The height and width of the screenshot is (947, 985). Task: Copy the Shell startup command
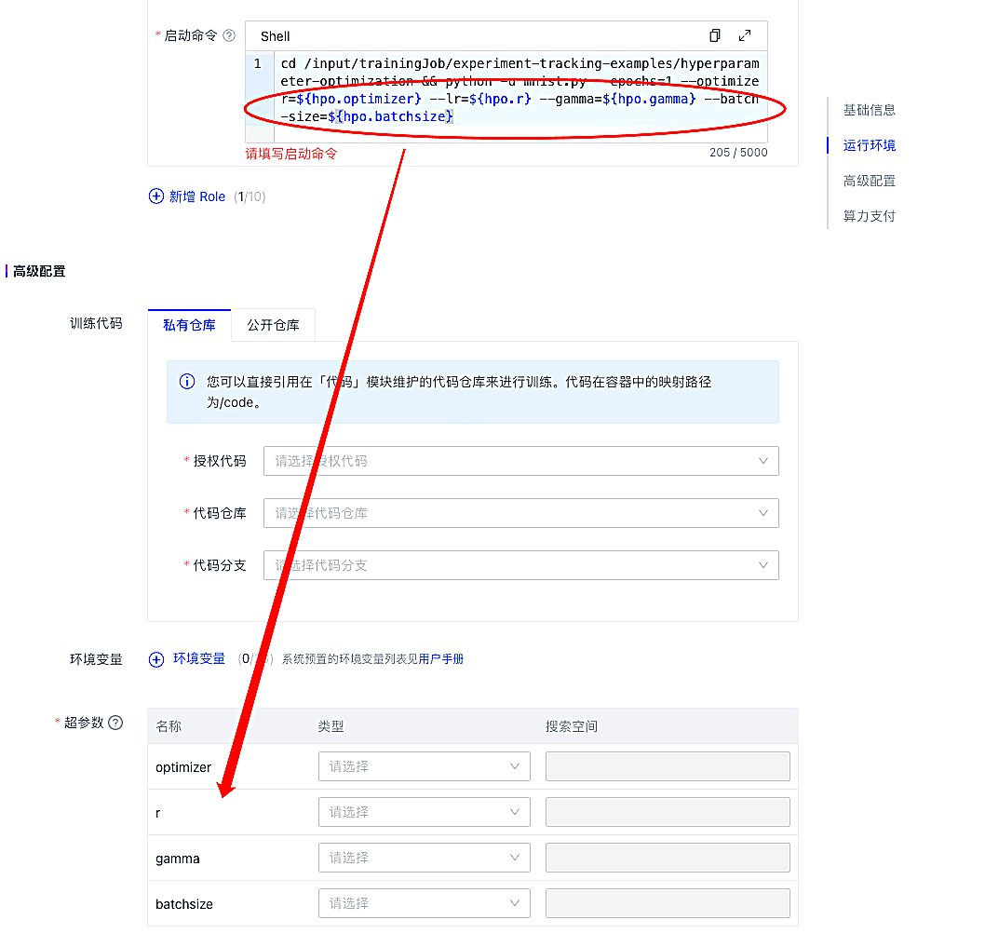(714, 35)
